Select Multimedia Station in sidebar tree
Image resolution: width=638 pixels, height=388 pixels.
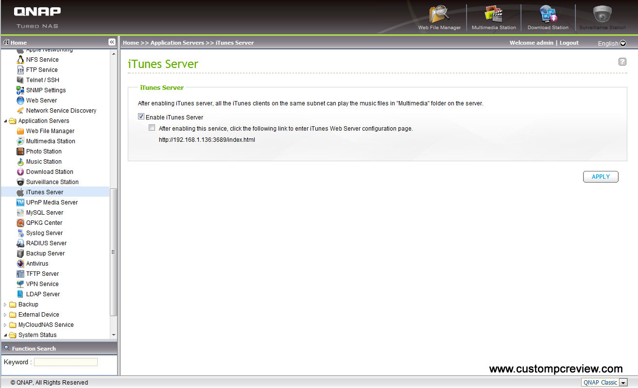[51, 141]
